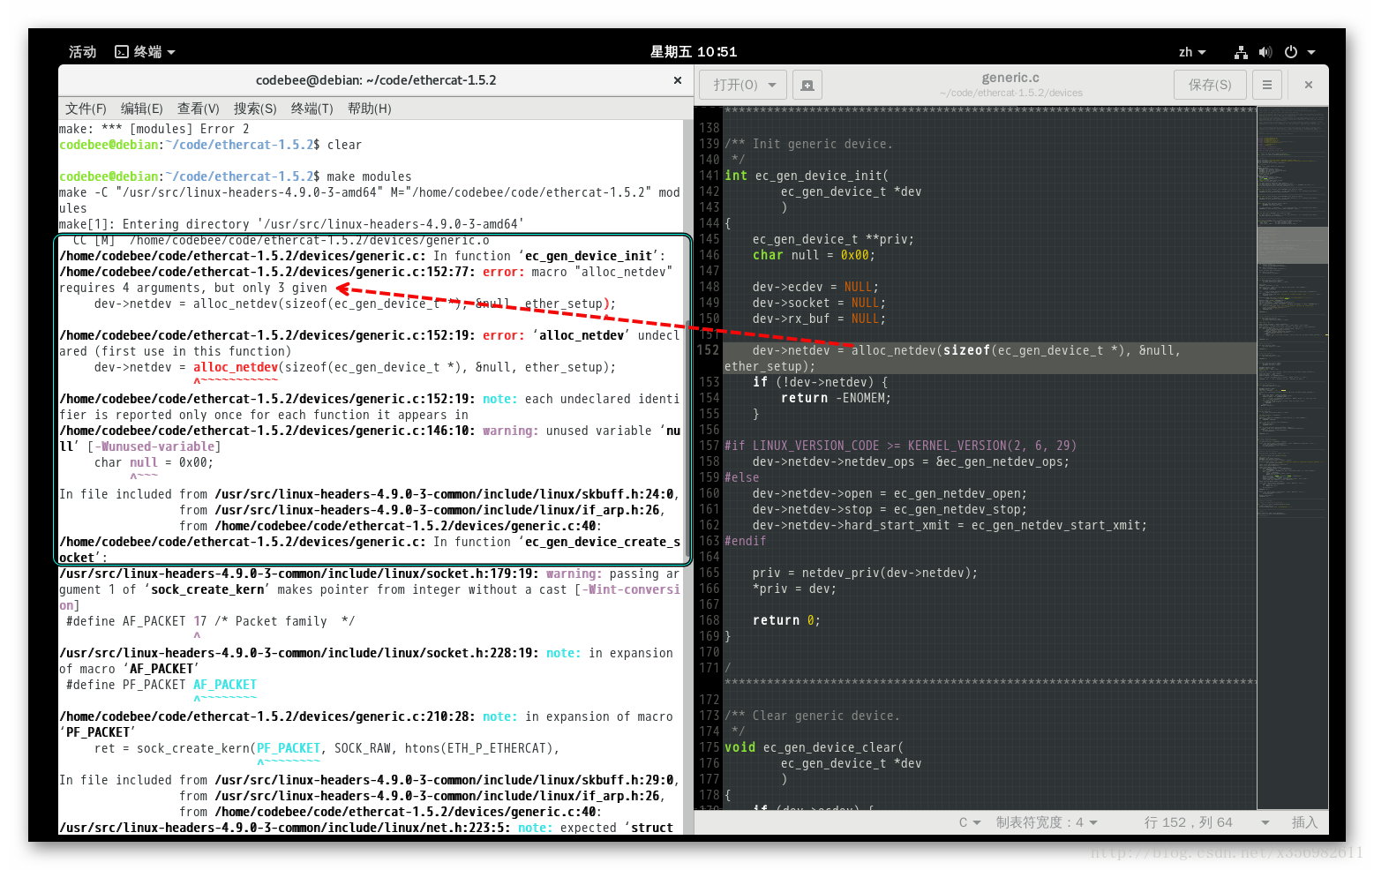Image resolution: width=1374 pixels, height=870 pixels.
Task: Click line number 141 in gedit gutter
Action: tap(710, 176)
